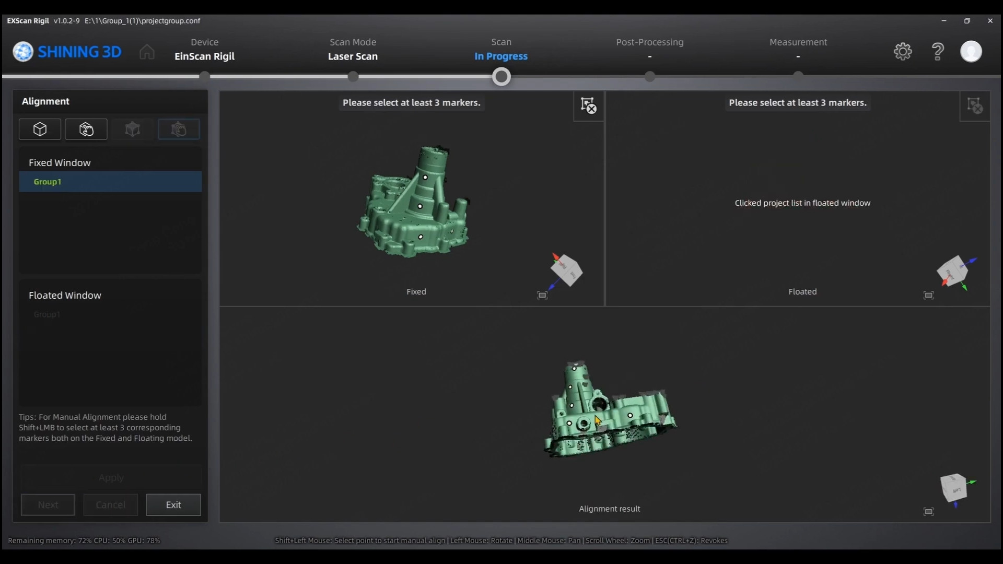Open the settings gear
The height and width of the screenshot is (564, 1003).
(x=903, y=51)
